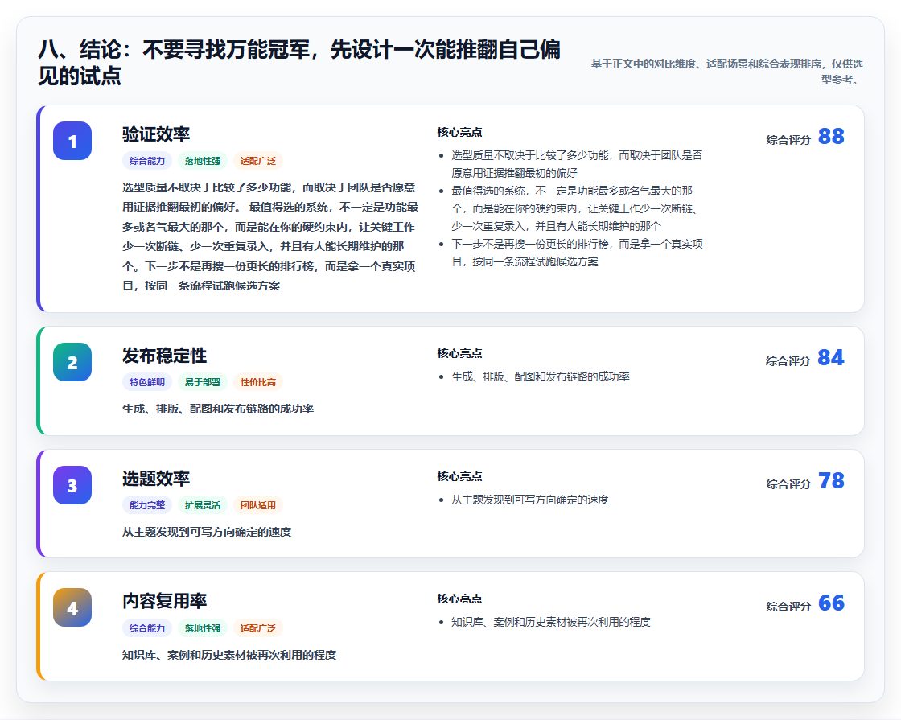Click 适配广泛 tag under 验证效率

(258, 161)
